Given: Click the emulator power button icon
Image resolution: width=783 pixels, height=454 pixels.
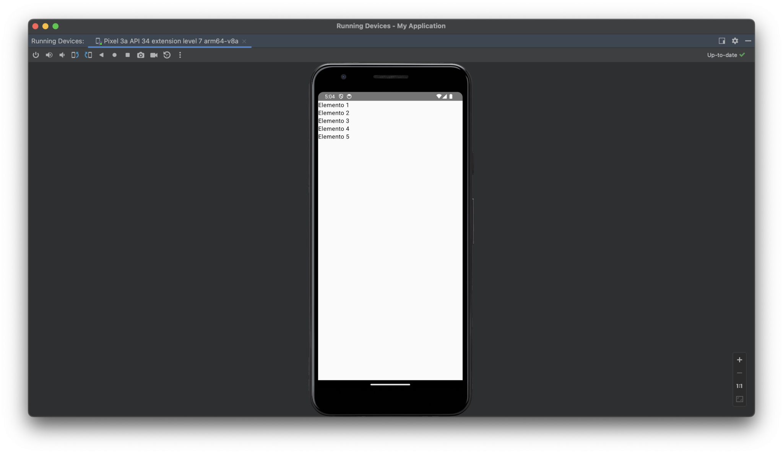Looking at the screenshot, I should [x=36, y=55].
